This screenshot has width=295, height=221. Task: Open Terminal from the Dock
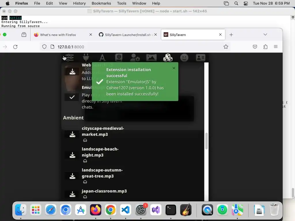pos(171,210)
